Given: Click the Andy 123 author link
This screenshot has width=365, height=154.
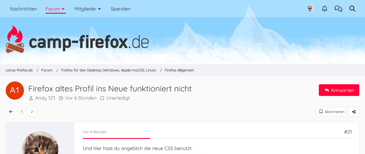Looking at the screenshot, I should [x=45, y=98].
